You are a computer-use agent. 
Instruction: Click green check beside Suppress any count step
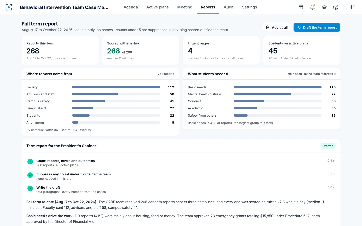(30, 175)
